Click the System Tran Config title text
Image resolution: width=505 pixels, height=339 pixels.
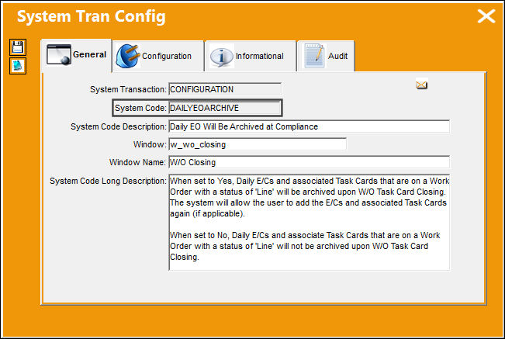92,16
